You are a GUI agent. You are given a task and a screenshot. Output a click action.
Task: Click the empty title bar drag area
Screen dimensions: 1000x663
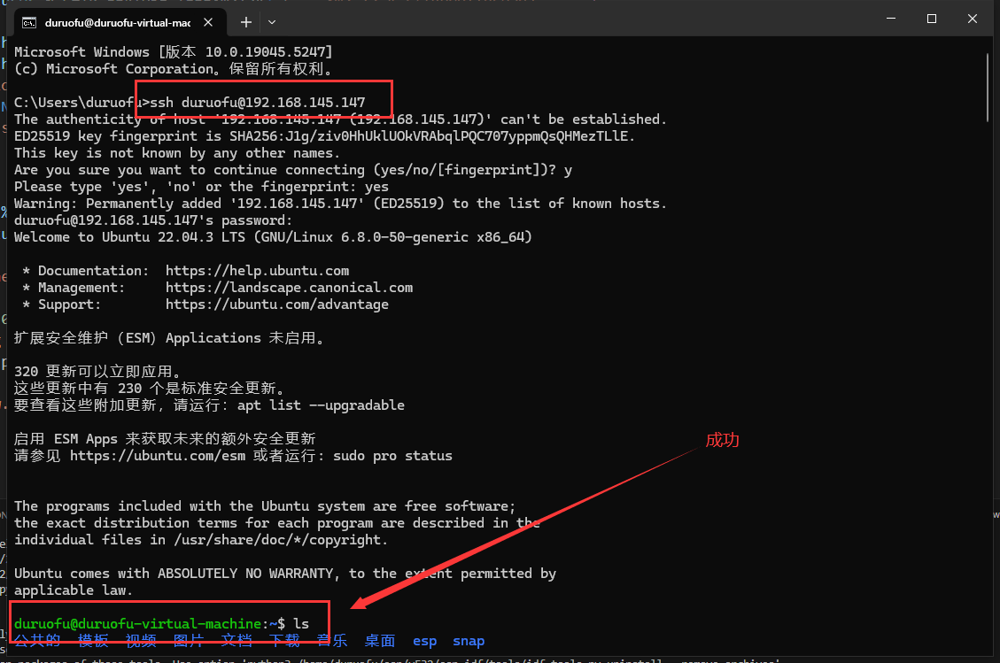[x=576, y=19]
